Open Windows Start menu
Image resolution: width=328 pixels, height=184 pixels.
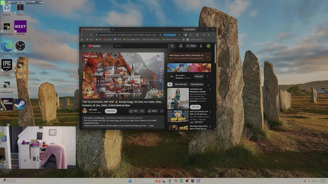(130, 181)
